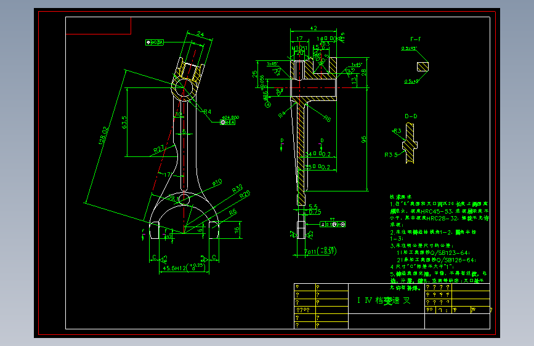Click the 5.5 dimension label

click(313, 207)
